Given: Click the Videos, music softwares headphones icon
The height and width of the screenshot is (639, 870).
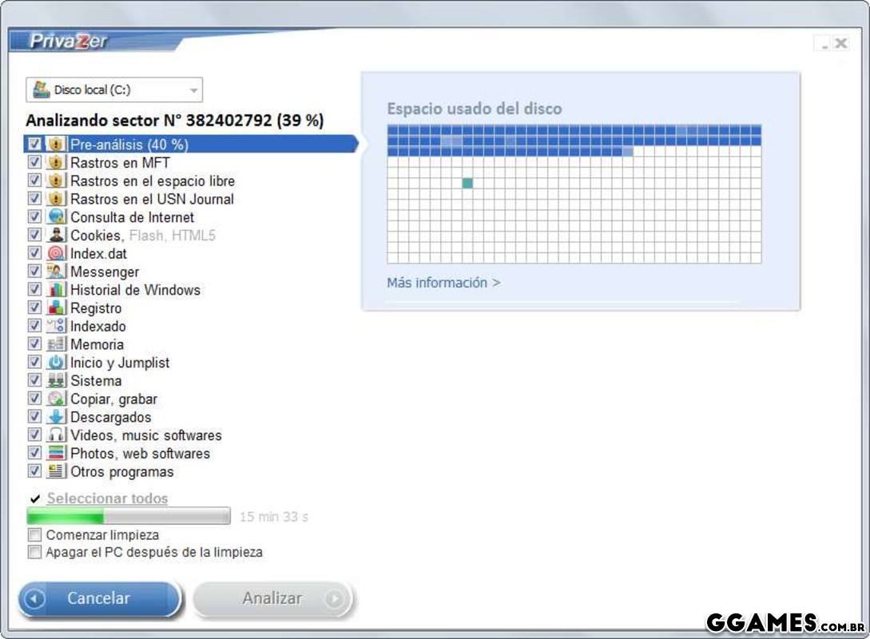Looking at the screenshot, I should [x=56, y=435].
